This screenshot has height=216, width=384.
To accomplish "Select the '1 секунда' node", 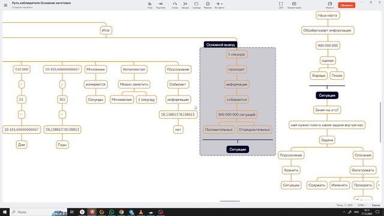I will [236, 55].
